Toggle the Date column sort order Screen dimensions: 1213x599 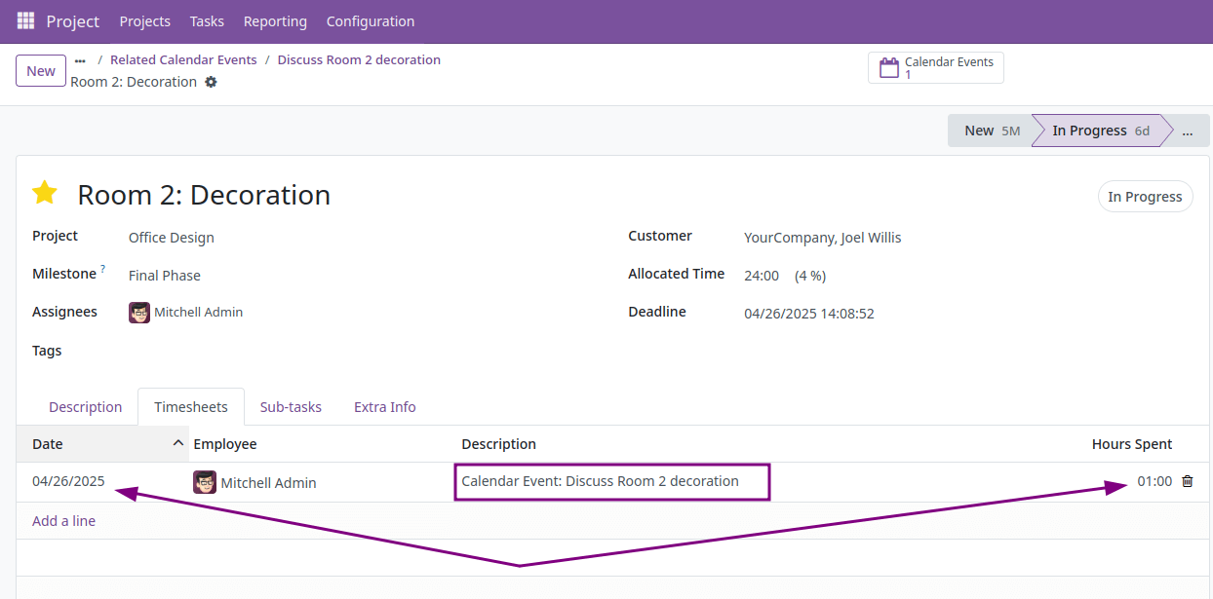pos(47,443)
